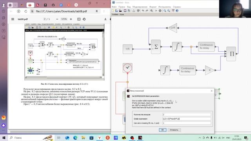Screen dimensions: 251x141
Task: Select the clock block with checkmark
Action: click(127, 68)
